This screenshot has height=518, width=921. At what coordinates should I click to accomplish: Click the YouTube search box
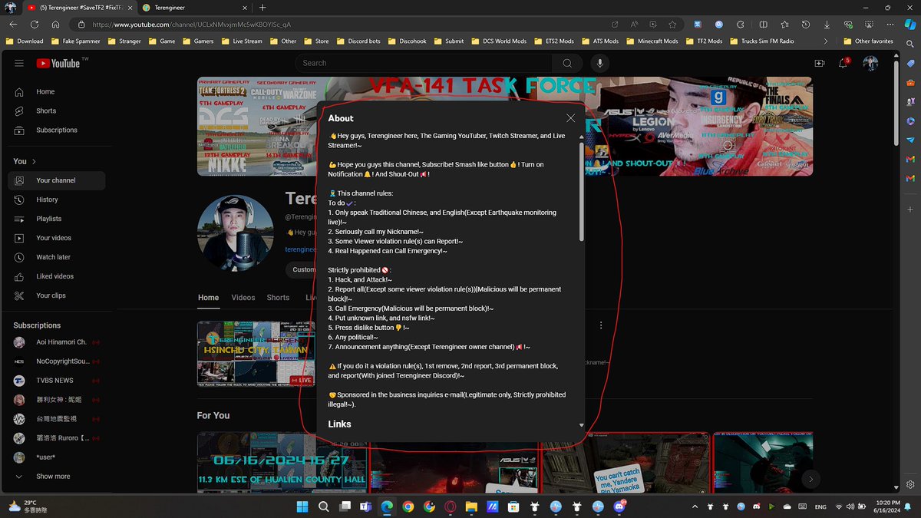(423, 63)
